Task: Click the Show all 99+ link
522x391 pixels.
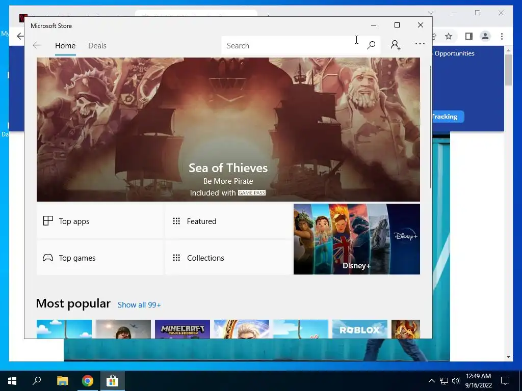Action: coord(139,305)
